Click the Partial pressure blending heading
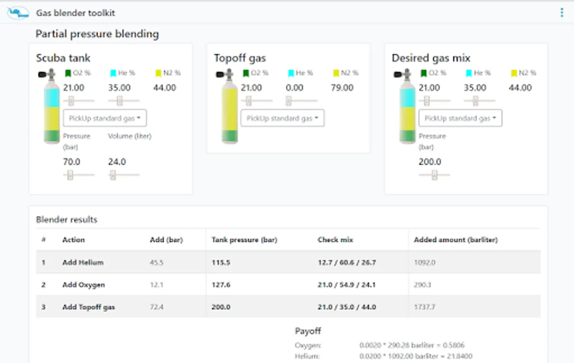The image size is (574, 363). (97, 34)
